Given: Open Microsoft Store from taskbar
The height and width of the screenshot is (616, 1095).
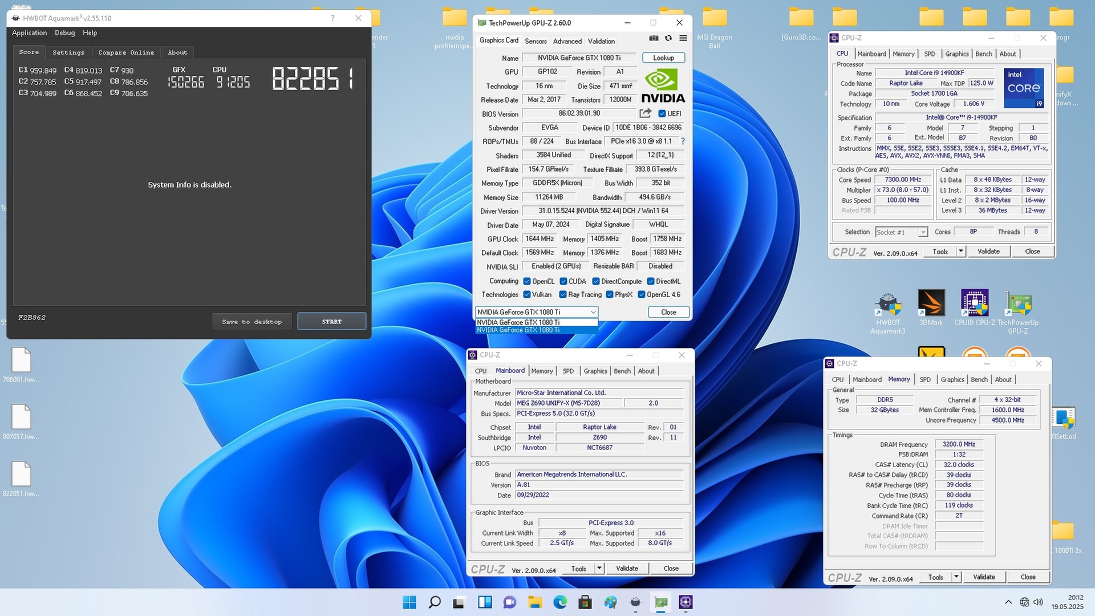Looking at the screenshot, I should coord(585,602).
